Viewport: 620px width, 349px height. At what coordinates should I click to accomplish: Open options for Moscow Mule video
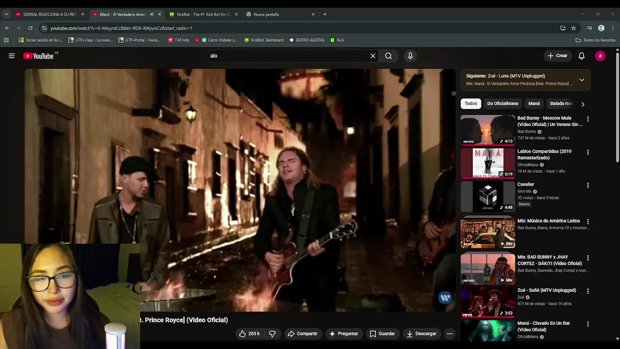coord(588,119)
